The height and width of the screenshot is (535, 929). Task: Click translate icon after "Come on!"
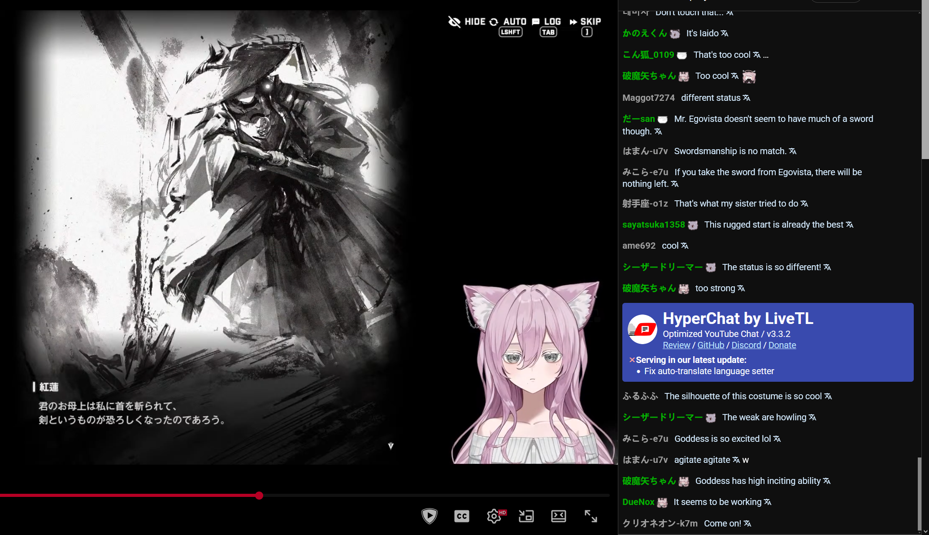pos(747,524)
